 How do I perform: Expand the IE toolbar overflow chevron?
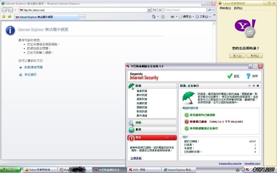[x=214, y=15]
